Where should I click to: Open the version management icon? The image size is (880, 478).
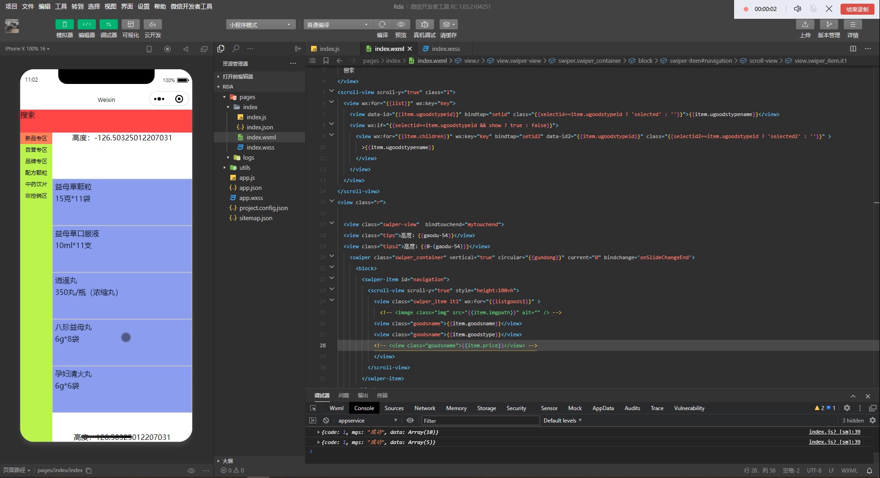pyautogui.click(x=829, y=24)
